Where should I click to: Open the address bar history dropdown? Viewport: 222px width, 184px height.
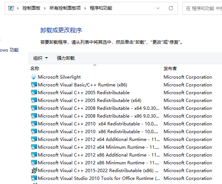pyautogui.click(x=158, y=8)
